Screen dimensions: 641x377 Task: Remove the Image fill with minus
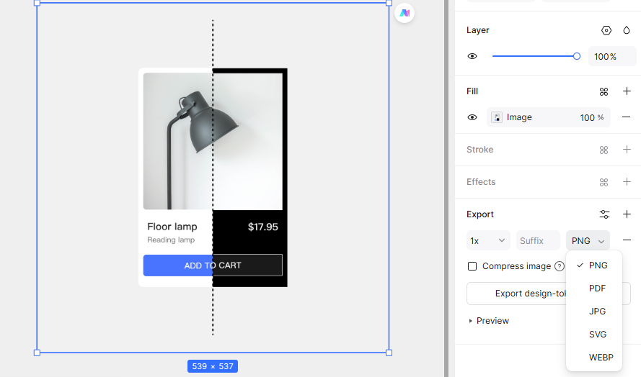coord(627,117)
